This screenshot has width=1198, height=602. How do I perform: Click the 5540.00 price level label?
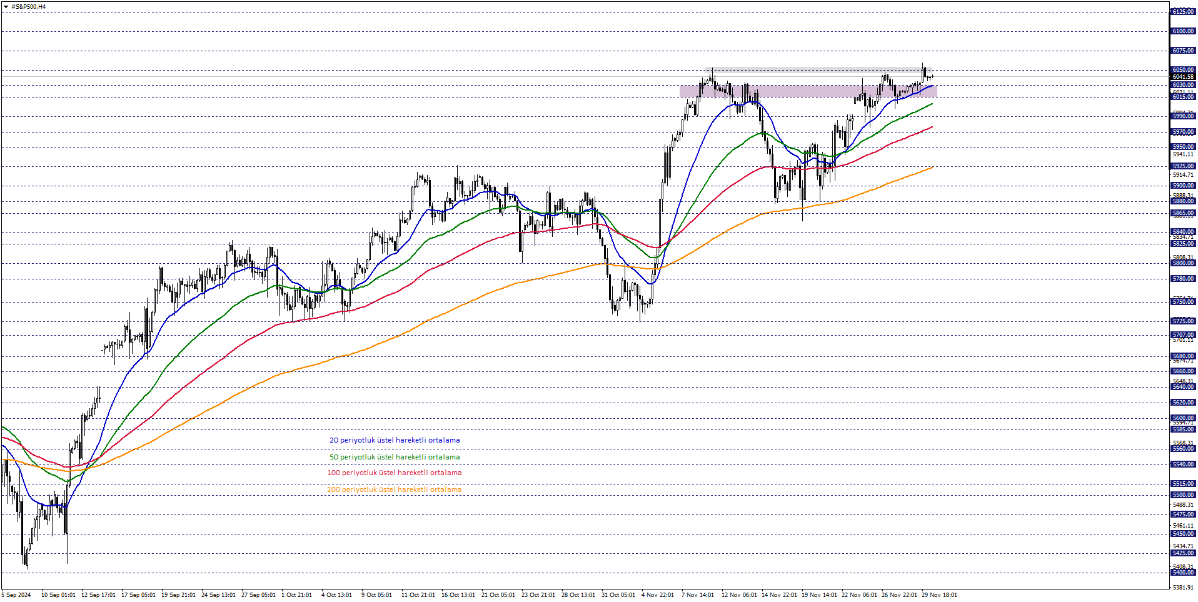click(x=1183, y=464)
